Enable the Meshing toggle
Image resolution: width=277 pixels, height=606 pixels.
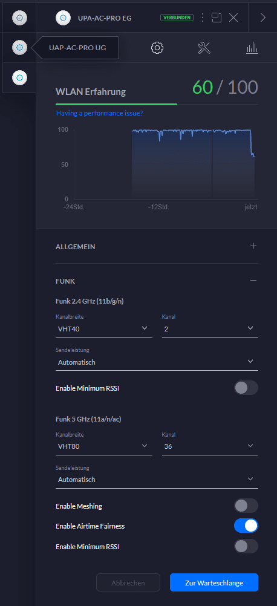coord(246,506)
